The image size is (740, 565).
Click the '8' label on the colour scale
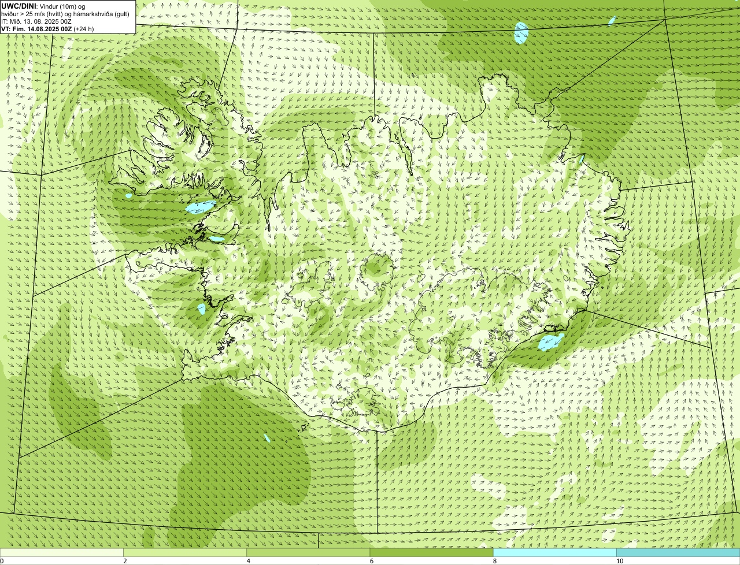click(495, 561)
